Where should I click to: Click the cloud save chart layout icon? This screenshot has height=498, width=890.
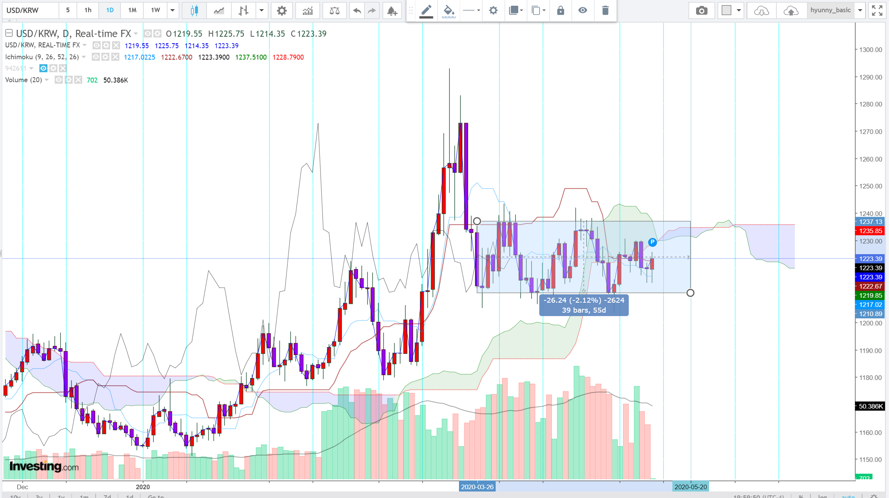791,10
